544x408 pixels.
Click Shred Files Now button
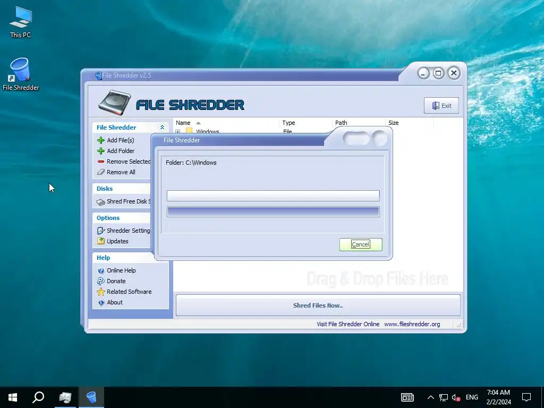pos(318,305)
